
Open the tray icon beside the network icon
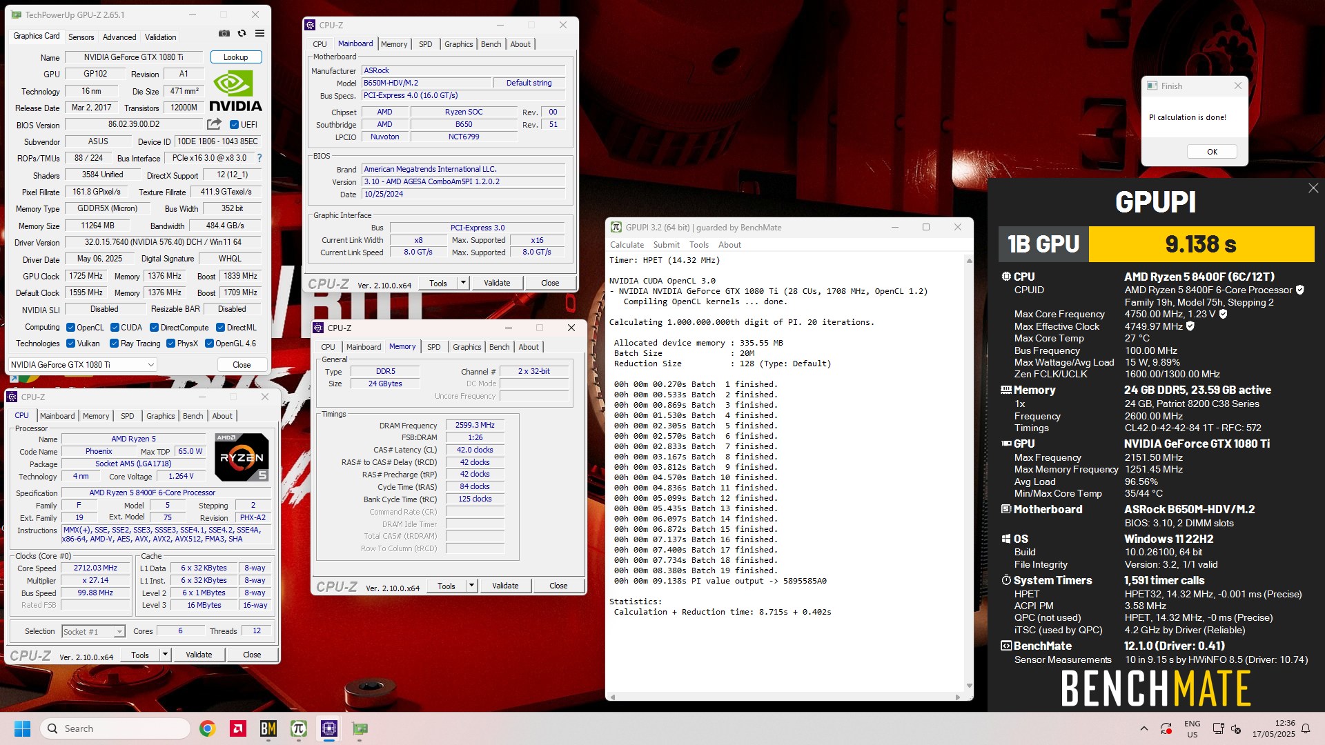[1236, 728]
